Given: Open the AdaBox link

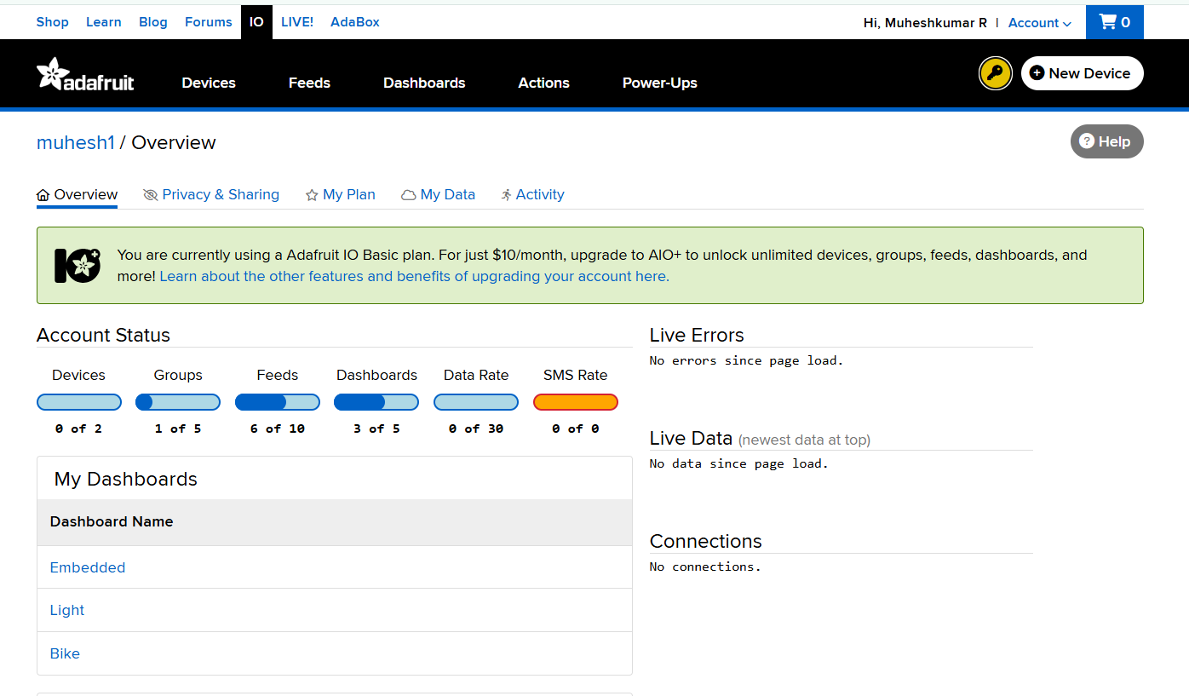Looking at the screenshot, I should point(355,22).
